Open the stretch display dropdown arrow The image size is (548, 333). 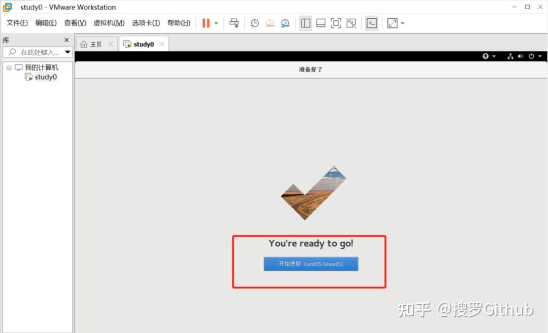[402, 23]
